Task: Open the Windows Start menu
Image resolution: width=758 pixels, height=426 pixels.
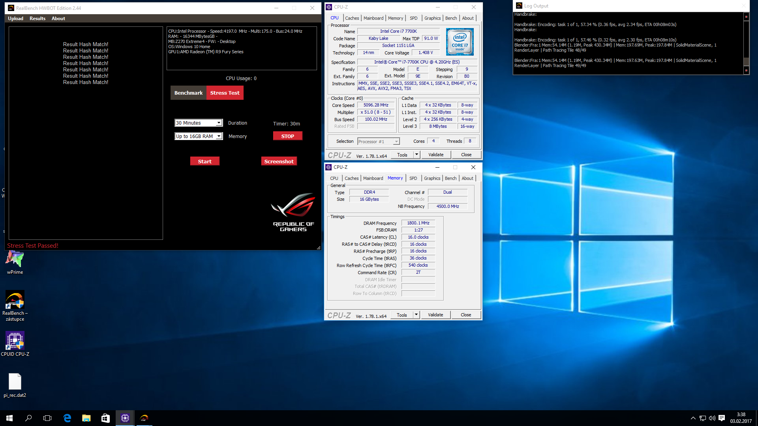Action: [x=9, y=418]
